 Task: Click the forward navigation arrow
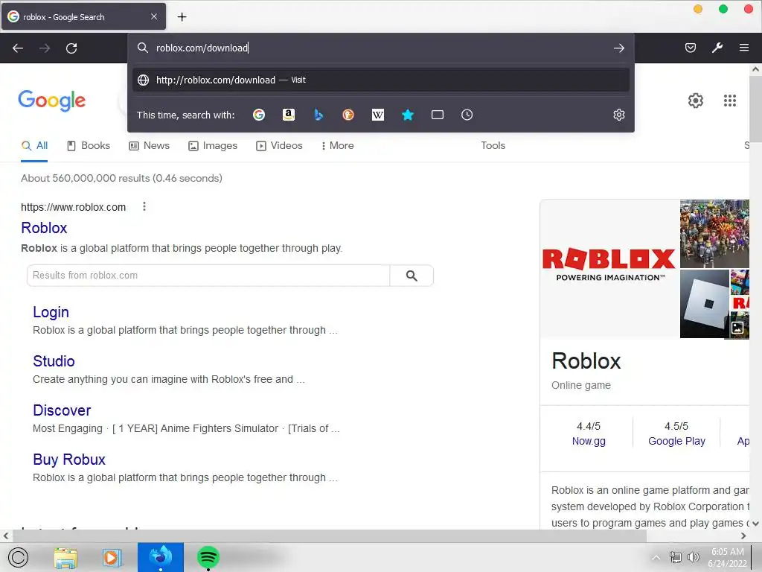(x=45, y=48)
